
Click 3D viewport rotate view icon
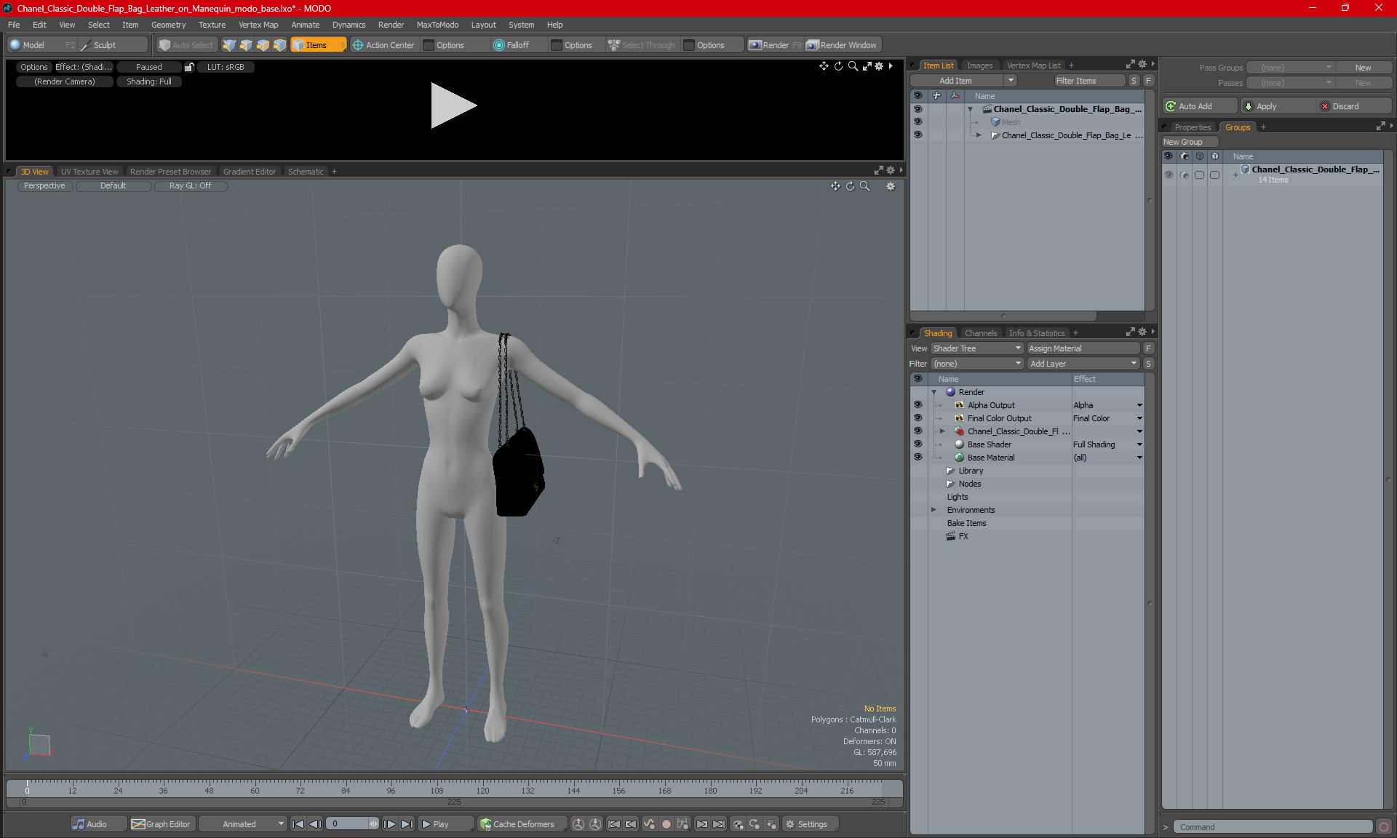click(850, 186)
